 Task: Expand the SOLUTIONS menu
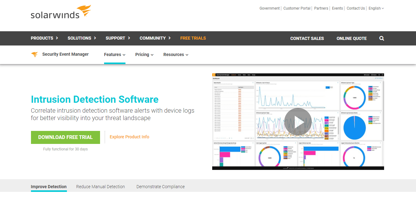[82, 38]
